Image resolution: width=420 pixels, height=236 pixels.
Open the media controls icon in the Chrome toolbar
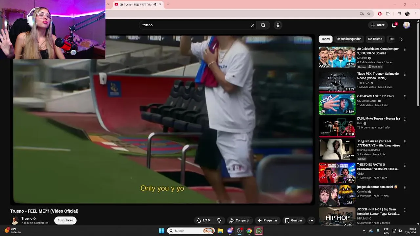click(x=399, y=14)
